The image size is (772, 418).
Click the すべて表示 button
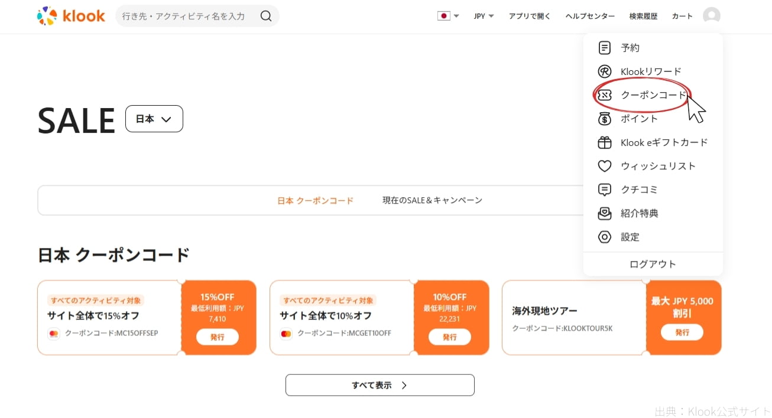pyautogui.click(x=380, y=385)
